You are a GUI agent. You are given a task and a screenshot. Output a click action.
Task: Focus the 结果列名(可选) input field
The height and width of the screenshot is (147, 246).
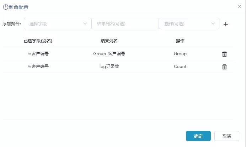coord(125,23)
